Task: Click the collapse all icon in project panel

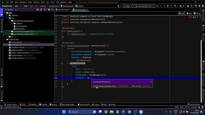Action: 45,10
